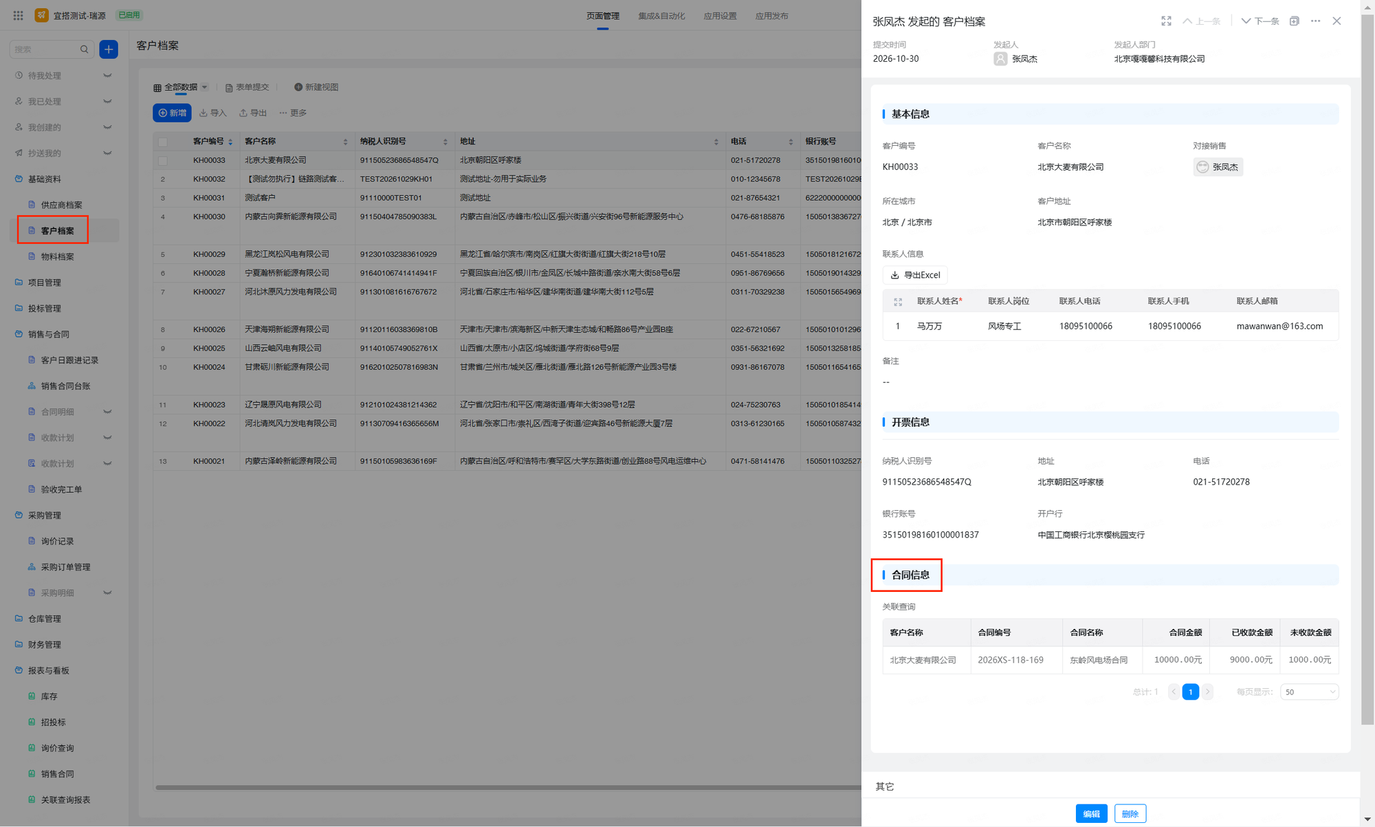
Task: Click the search magnifier icon in sidebar
Action: [x=84, y=49]
